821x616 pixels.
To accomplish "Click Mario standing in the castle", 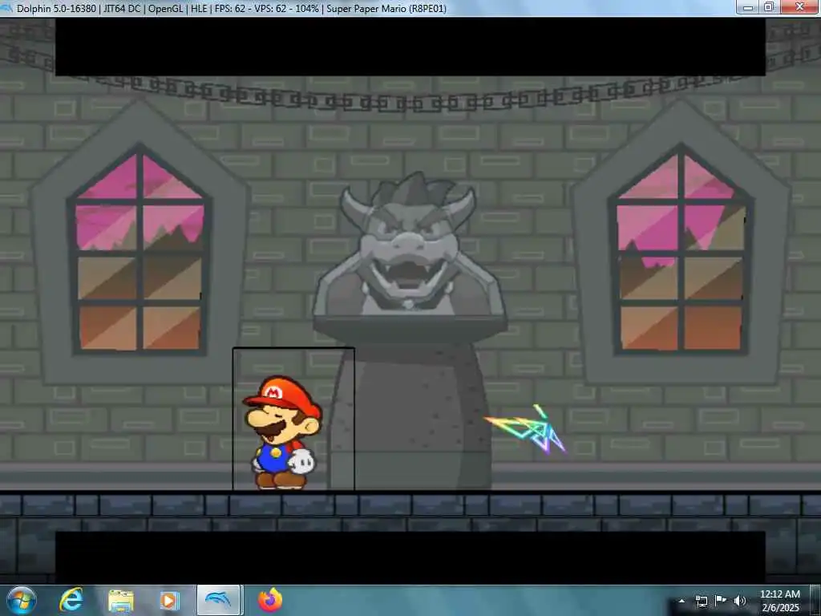I will coord(281,432).
